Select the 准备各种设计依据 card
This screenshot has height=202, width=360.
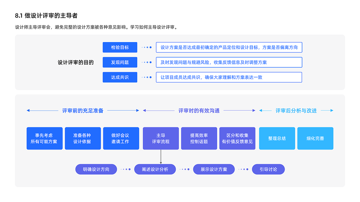(x=83, y=138)
